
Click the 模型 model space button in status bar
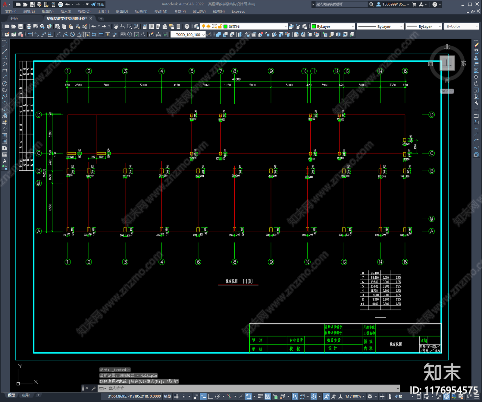tap(167, 396)
